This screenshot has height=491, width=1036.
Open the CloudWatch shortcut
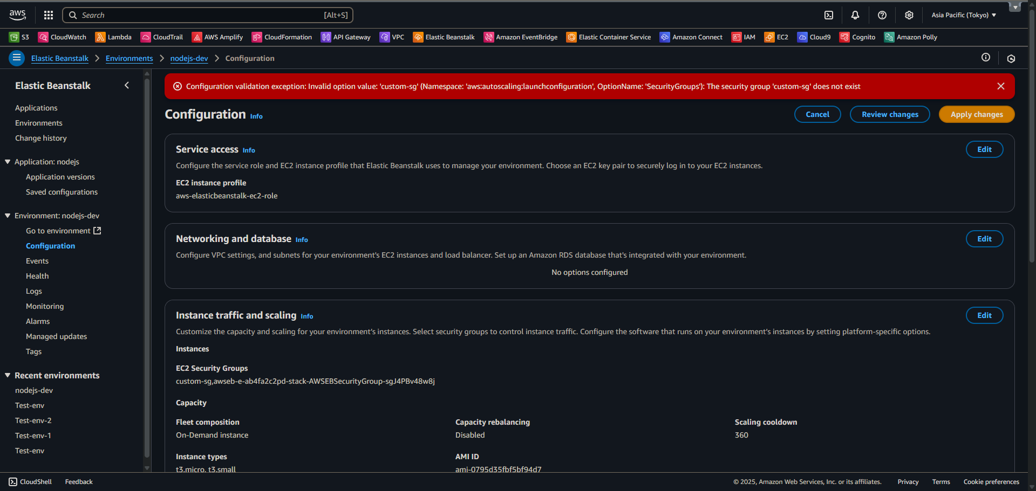click(62, 37)
